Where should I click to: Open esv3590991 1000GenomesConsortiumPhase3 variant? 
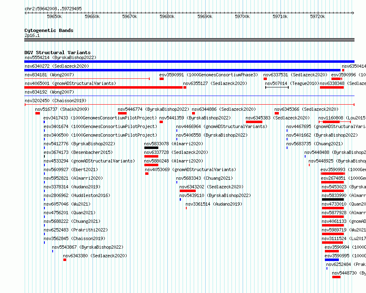(208, 75)
